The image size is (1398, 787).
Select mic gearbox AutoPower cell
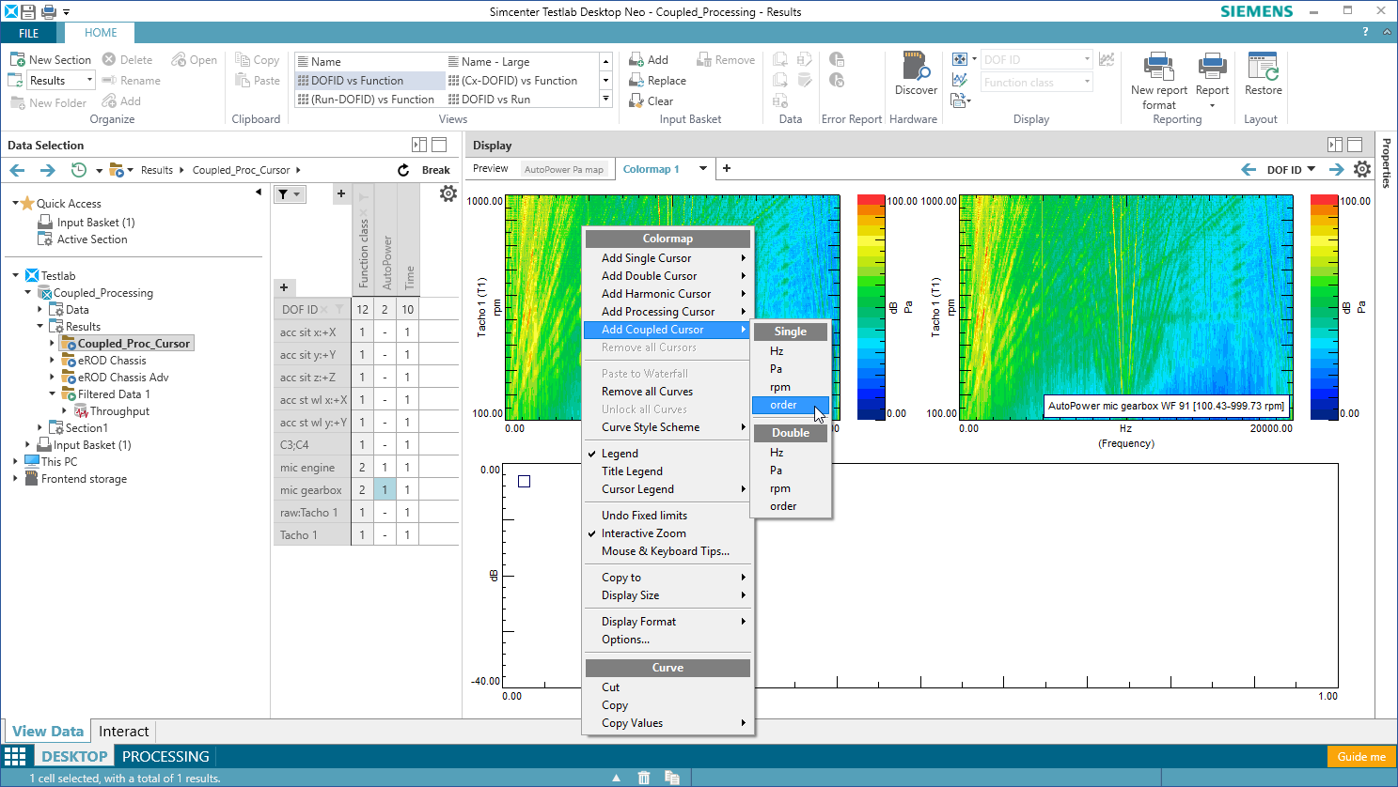385,489
